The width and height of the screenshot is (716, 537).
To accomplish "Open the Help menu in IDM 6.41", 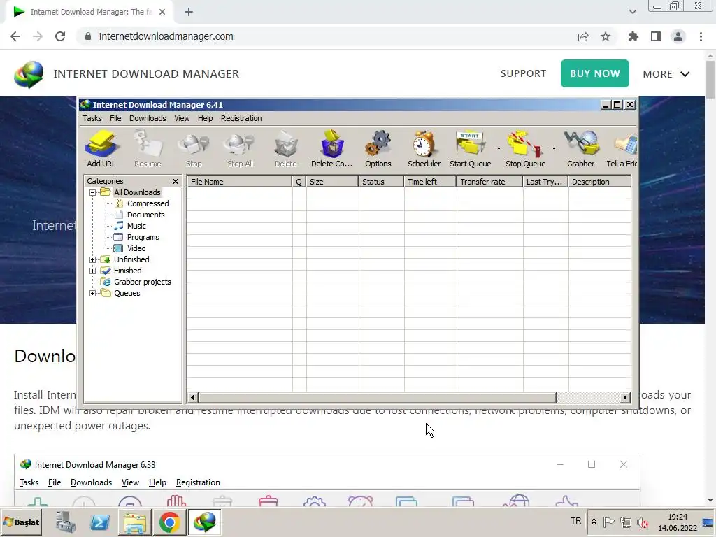I will point(205,118).
